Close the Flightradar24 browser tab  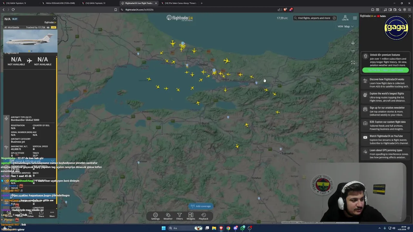(x=156, y=3)
